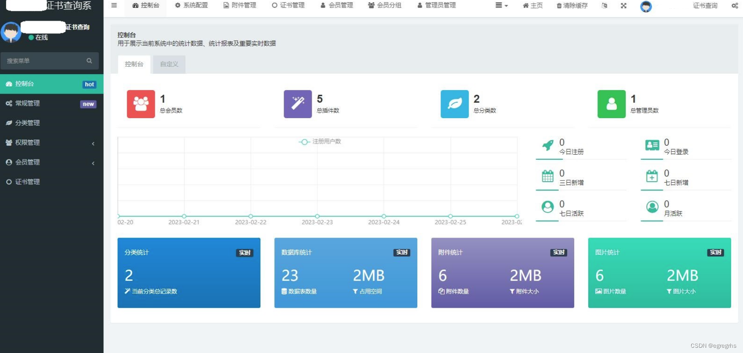Open the settings gears icon top-right
This screenshot has width=743, height=353.
pyautogui.click(x=735, y=6)
